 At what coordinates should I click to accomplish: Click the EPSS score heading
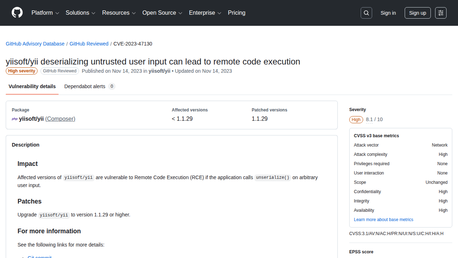[x=361, y=252]
